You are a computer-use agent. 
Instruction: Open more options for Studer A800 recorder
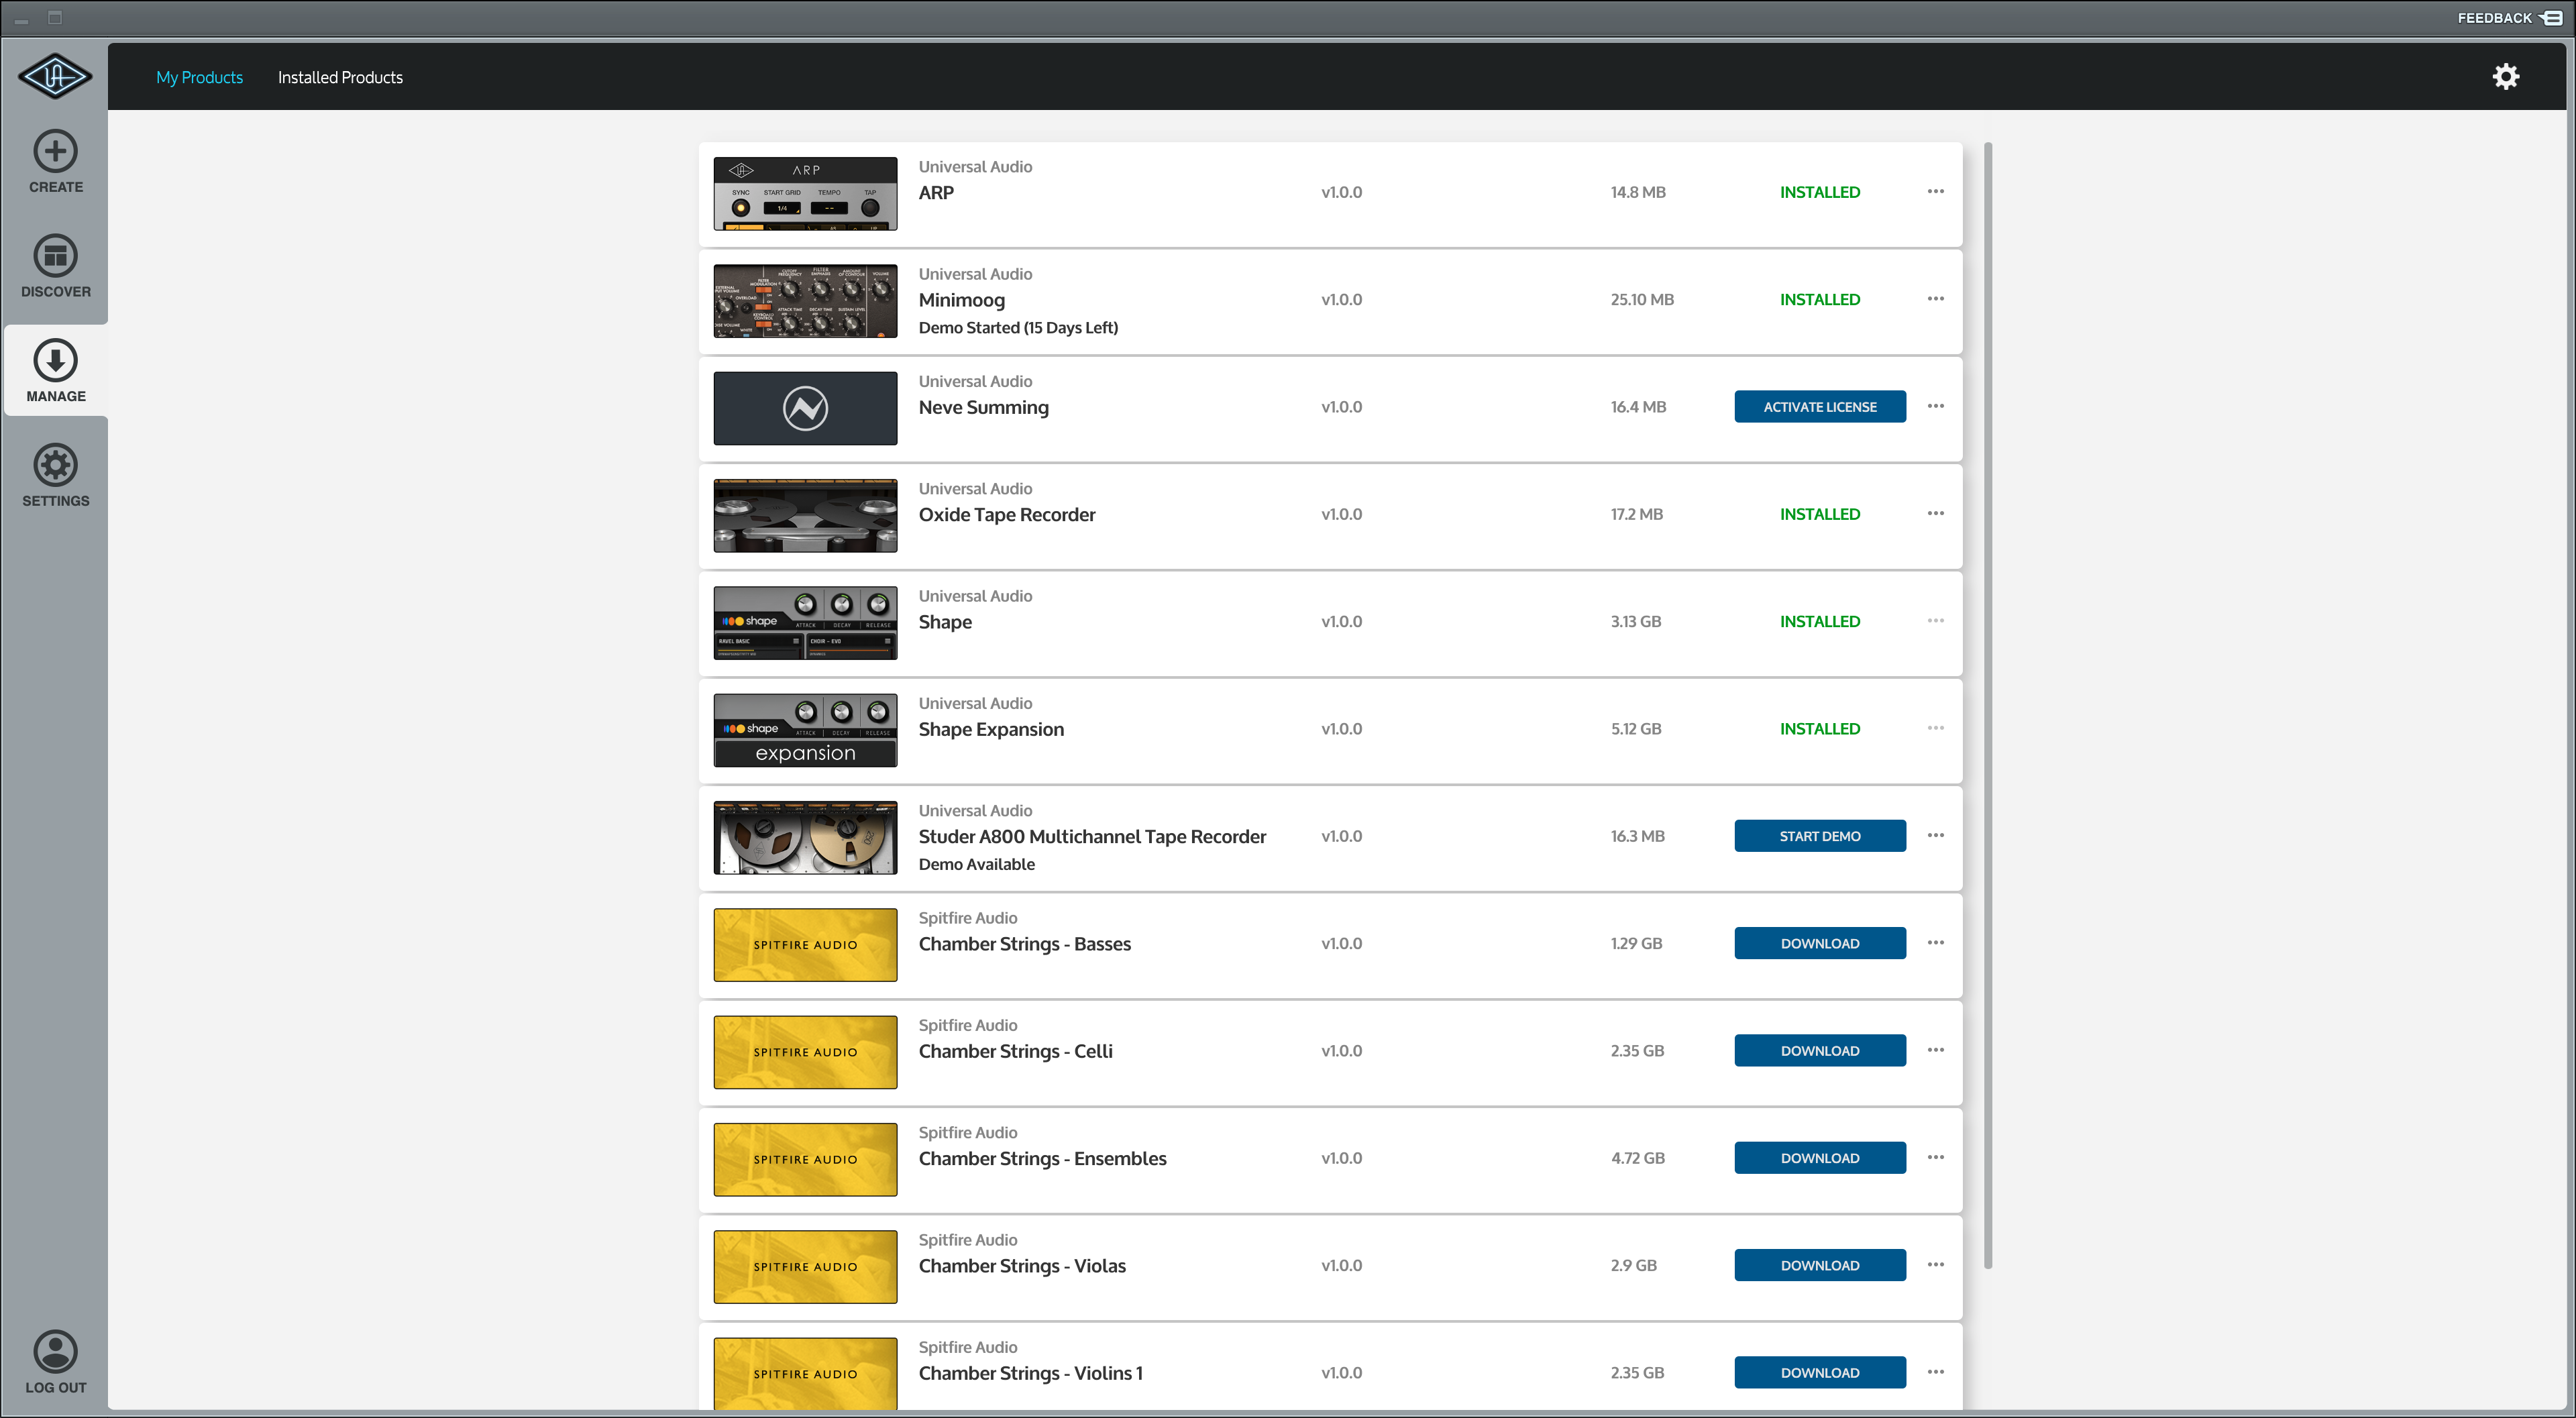click(1935, 835)
